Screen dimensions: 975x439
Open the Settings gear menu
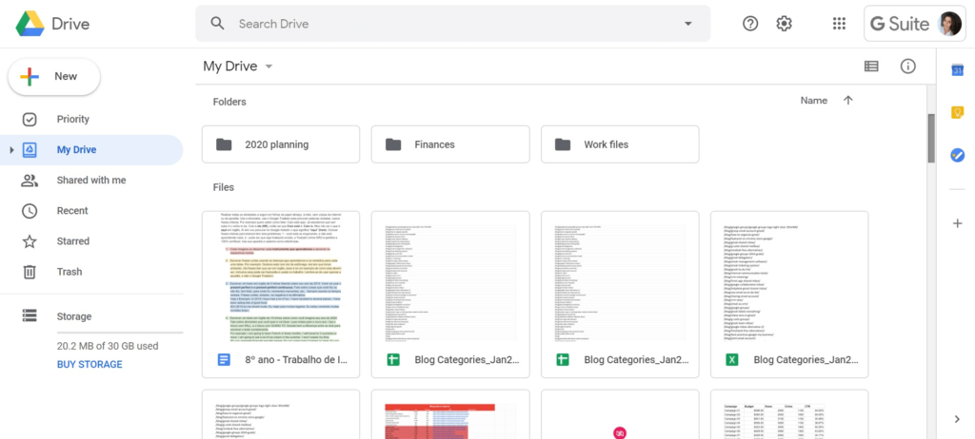(784, 24)
